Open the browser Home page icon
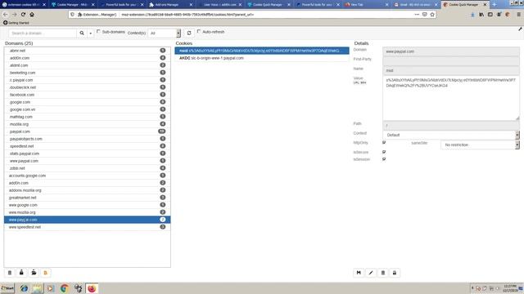The height and width of the screenshot is (294, 524). [x=32, y=15]
